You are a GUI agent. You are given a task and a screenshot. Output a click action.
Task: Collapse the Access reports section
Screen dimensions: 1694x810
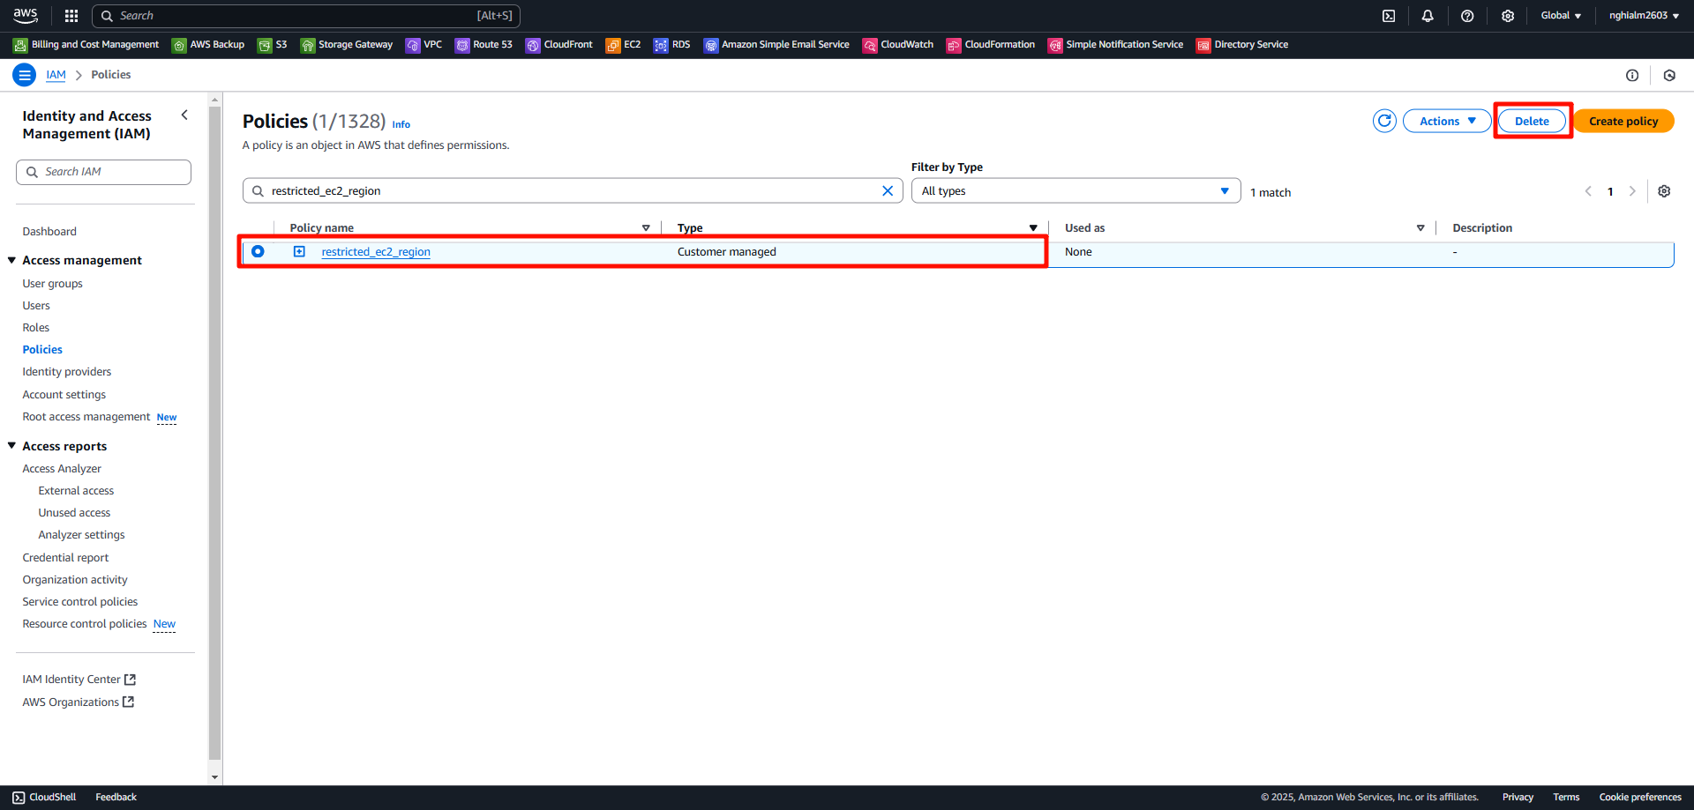12,446
